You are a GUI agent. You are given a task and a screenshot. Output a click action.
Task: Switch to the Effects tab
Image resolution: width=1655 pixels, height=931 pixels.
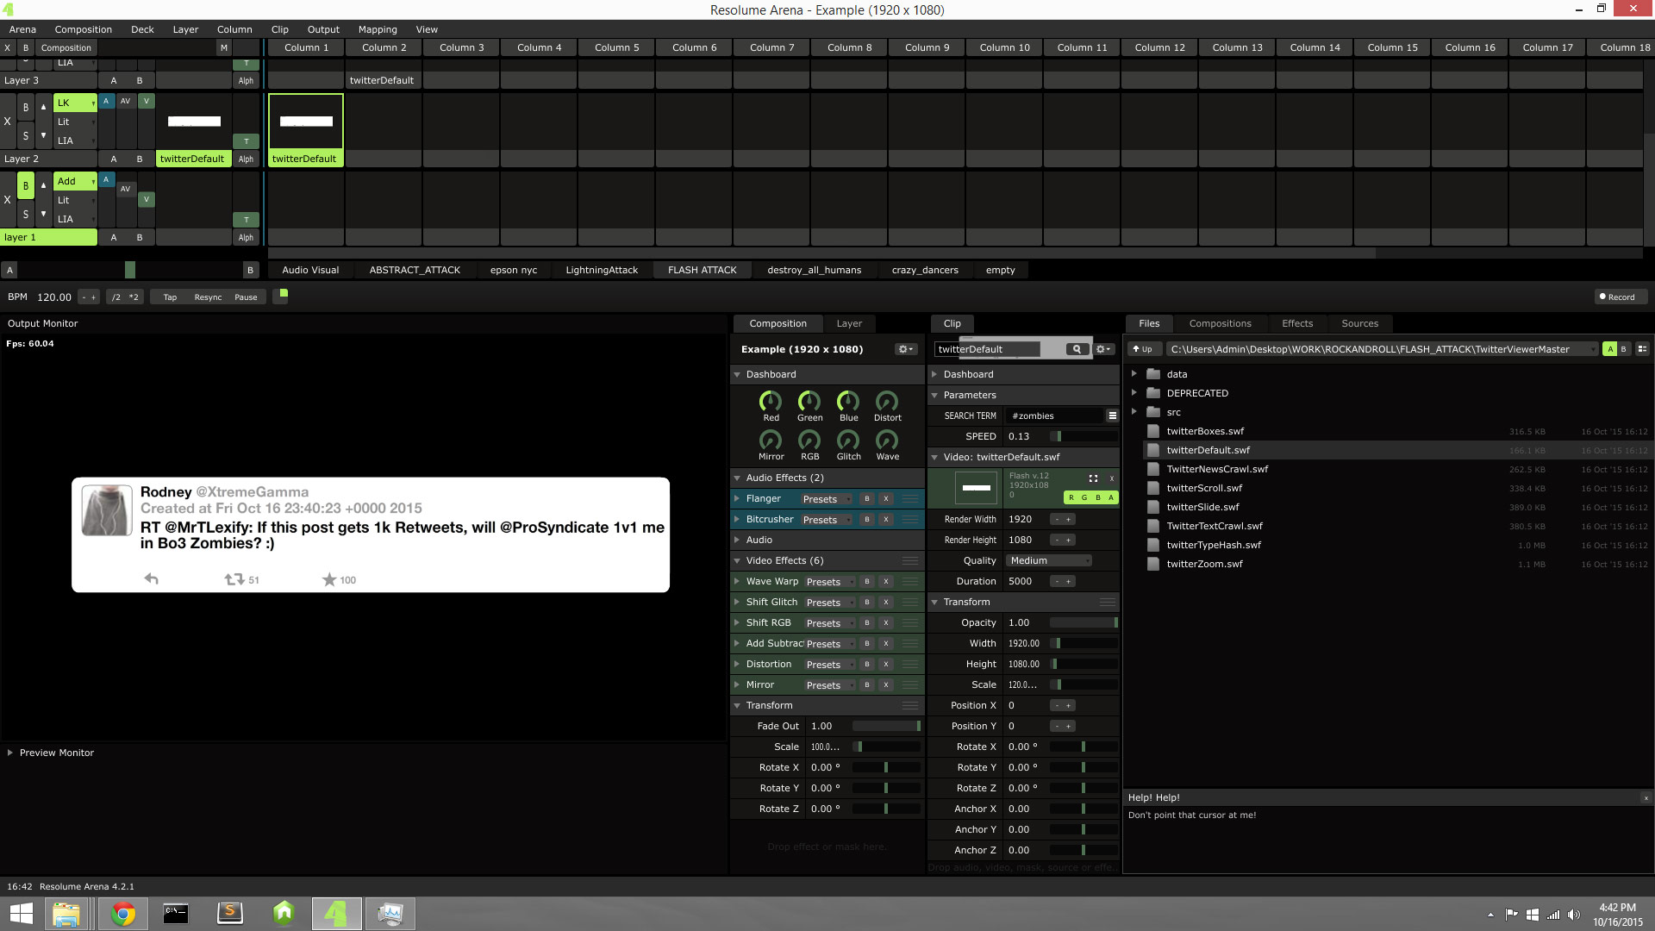1297,323
